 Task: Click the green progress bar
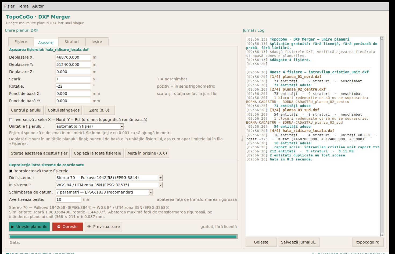tap(123, 237)
